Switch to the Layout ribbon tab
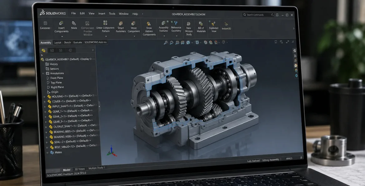 pyautogui.click(x=57, y=43)
